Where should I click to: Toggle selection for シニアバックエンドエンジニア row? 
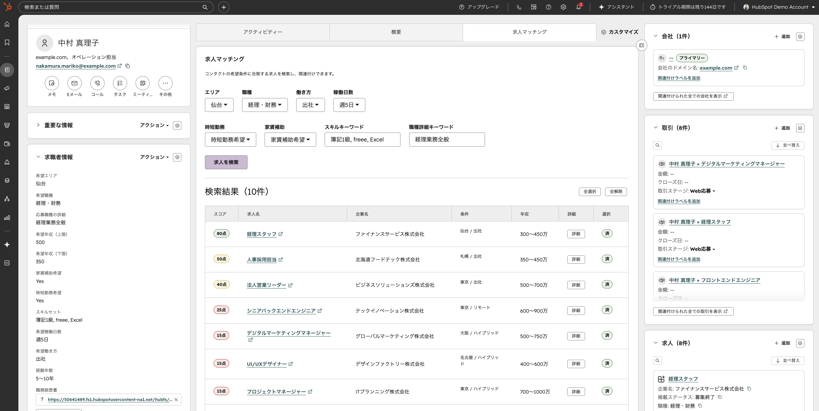point(607,310)
